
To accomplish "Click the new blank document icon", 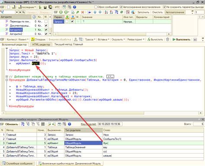I will (x=9, y=7).
